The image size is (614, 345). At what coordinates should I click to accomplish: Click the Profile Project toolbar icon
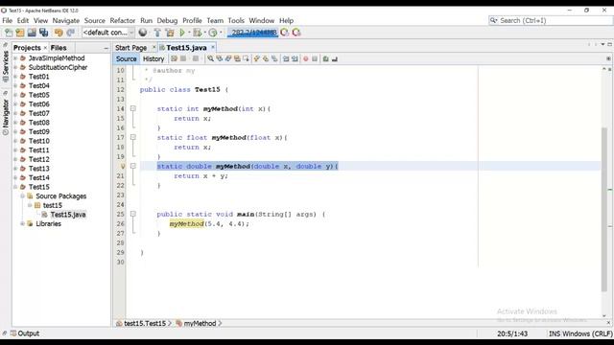coord(213,33)
